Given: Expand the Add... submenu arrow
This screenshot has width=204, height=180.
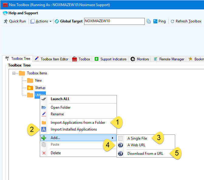Looking at the screenshot, I should 113,138.
